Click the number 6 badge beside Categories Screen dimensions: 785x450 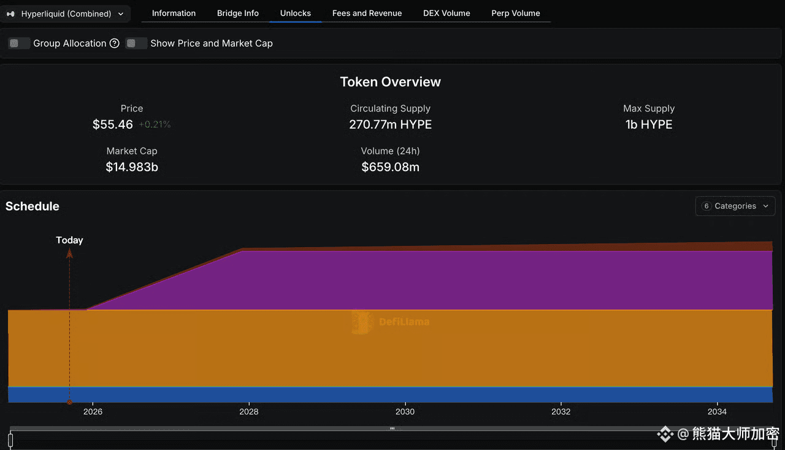tap(706, 207)
